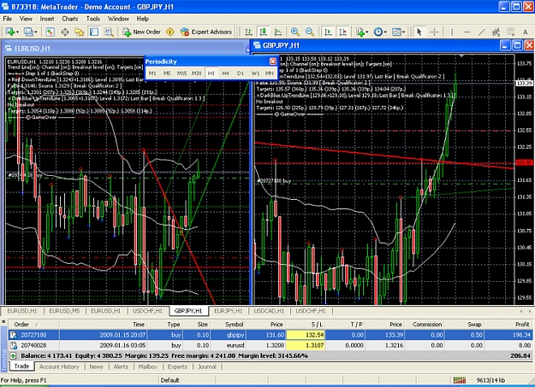Open the File menu

pos(7,19)
